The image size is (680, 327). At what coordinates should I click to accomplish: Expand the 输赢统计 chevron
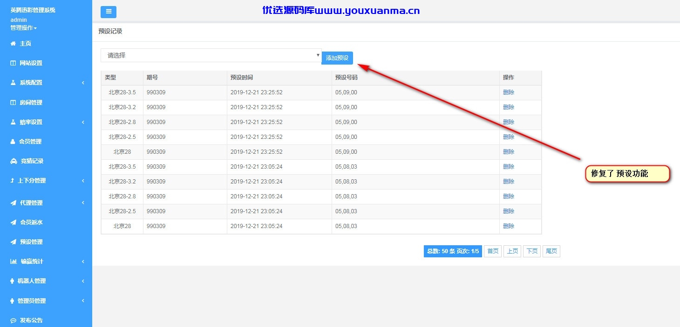83,262
